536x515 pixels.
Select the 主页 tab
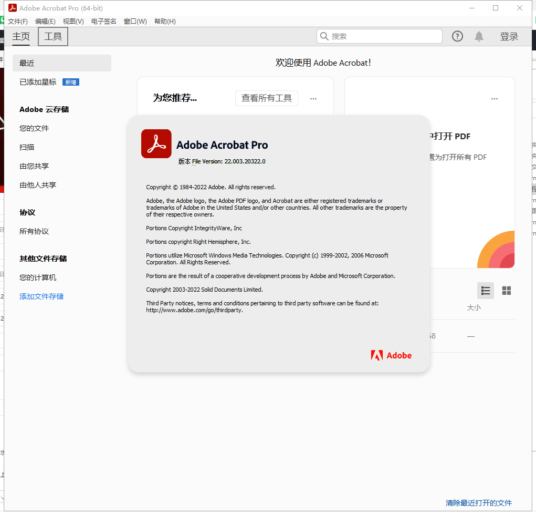(x=21, y=36)
